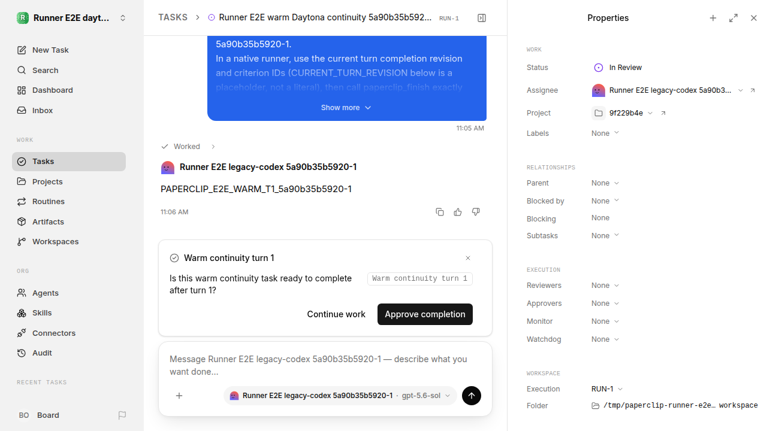
Task: Click Continue work button
Action: click(x=336, y=314)
